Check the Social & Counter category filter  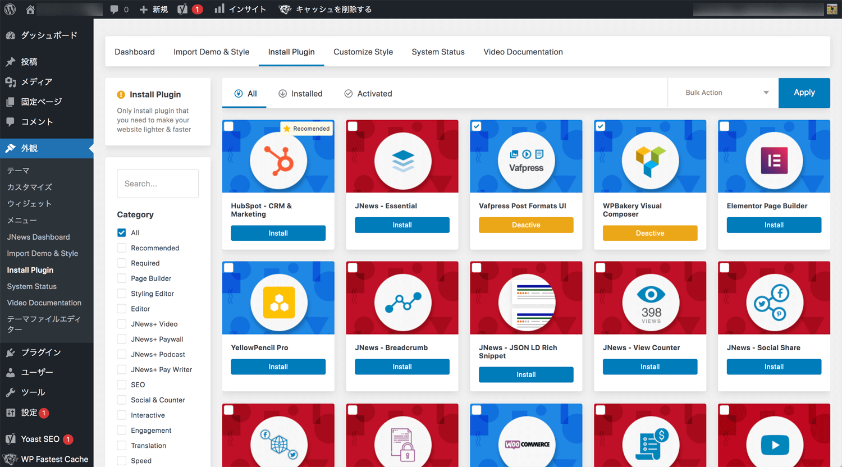[x=121, y=400]
